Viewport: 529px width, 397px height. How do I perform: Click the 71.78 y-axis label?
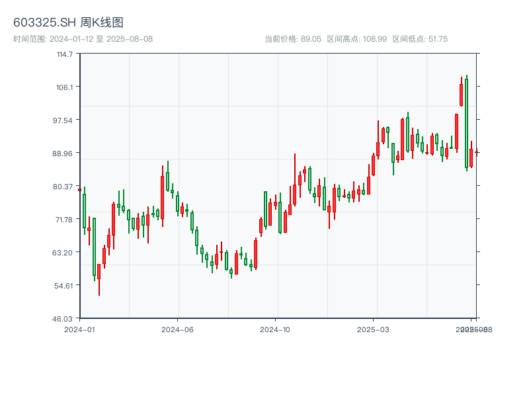coord(64,220)
